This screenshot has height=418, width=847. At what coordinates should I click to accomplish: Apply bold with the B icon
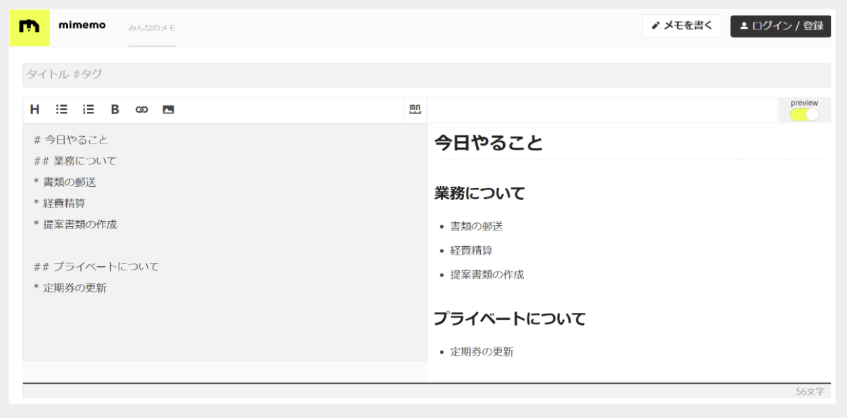pyautogui.click(x=114, y=109)
